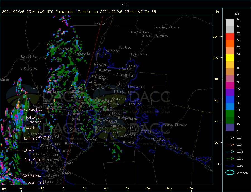This screenshot has height=192, width=251.
Task: Pick the gold 48-51 dBZ swatch
Action: coord(230,64)
